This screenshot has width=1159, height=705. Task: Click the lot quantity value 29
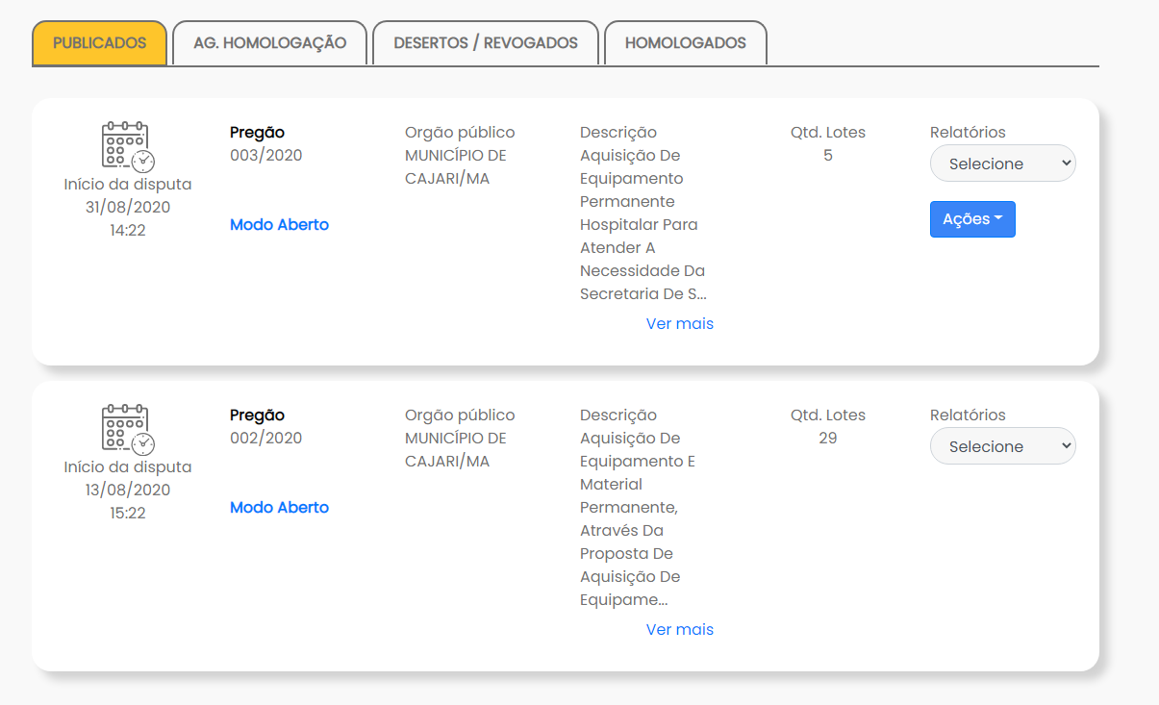828,439
